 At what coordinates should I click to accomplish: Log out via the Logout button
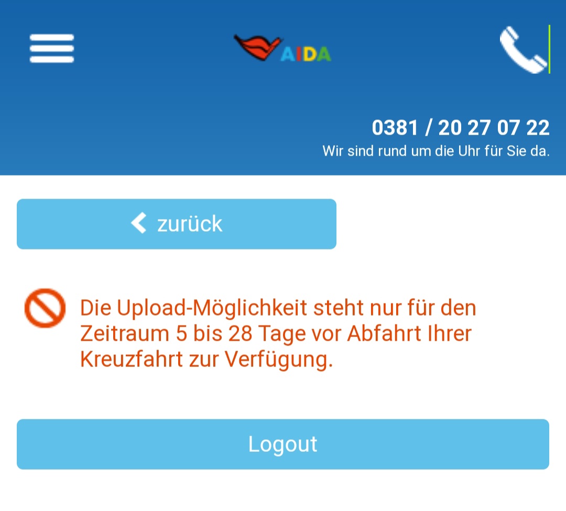click(x=283, y=444)
